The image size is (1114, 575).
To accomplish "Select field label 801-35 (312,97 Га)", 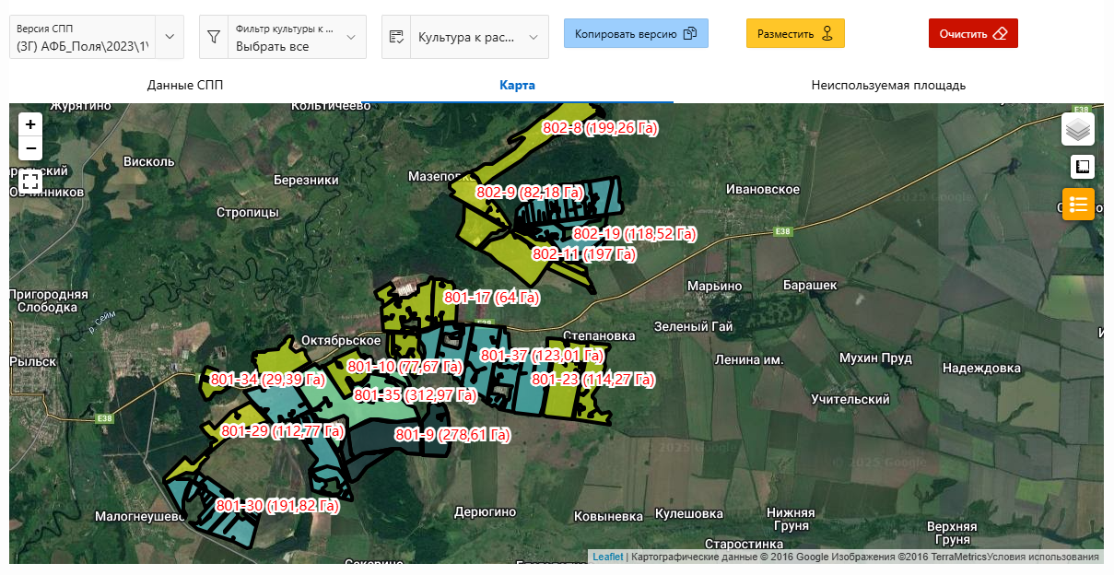I will tap(415, 395).
